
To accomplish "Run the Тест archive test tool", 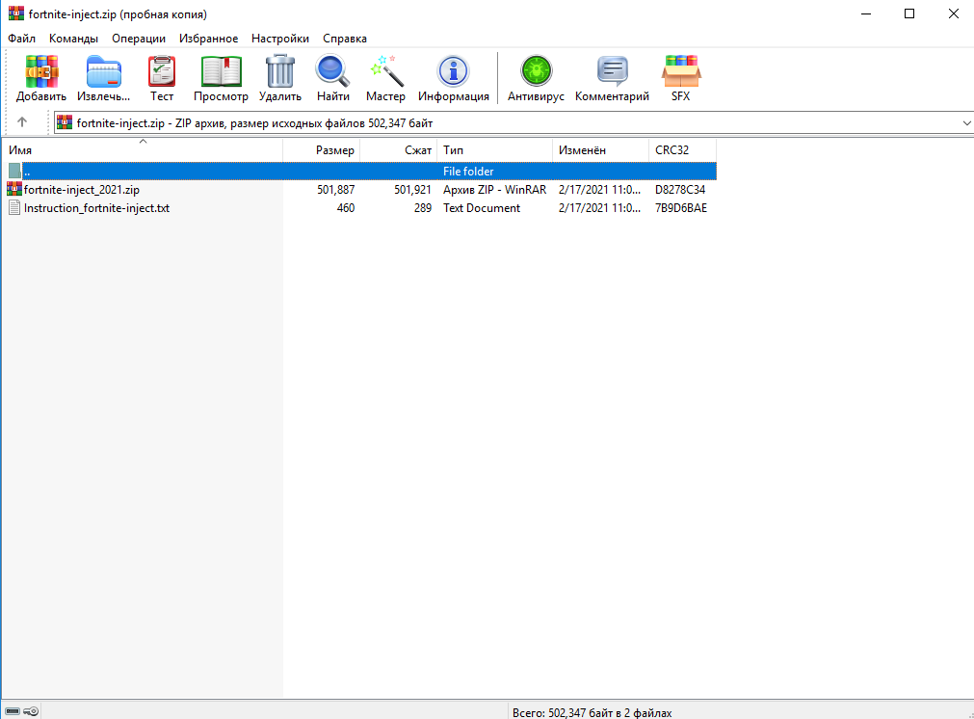I will click(162, 71).
